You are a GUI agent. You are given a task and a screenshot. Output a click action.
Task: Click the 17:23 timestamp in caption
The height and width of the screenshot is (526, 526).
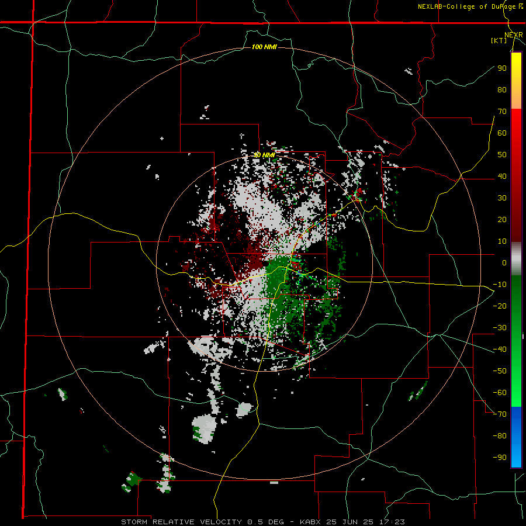click(393, 522)
